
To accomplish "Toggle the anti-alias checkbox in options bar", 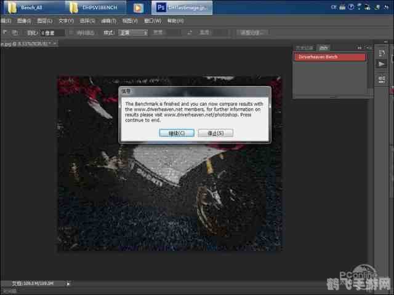I will coord(71,33).
